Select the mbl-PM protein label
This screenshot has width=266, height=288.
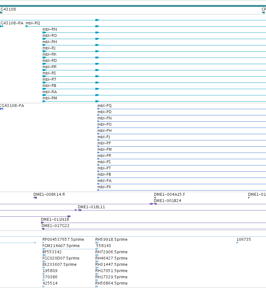pos(104,149)
